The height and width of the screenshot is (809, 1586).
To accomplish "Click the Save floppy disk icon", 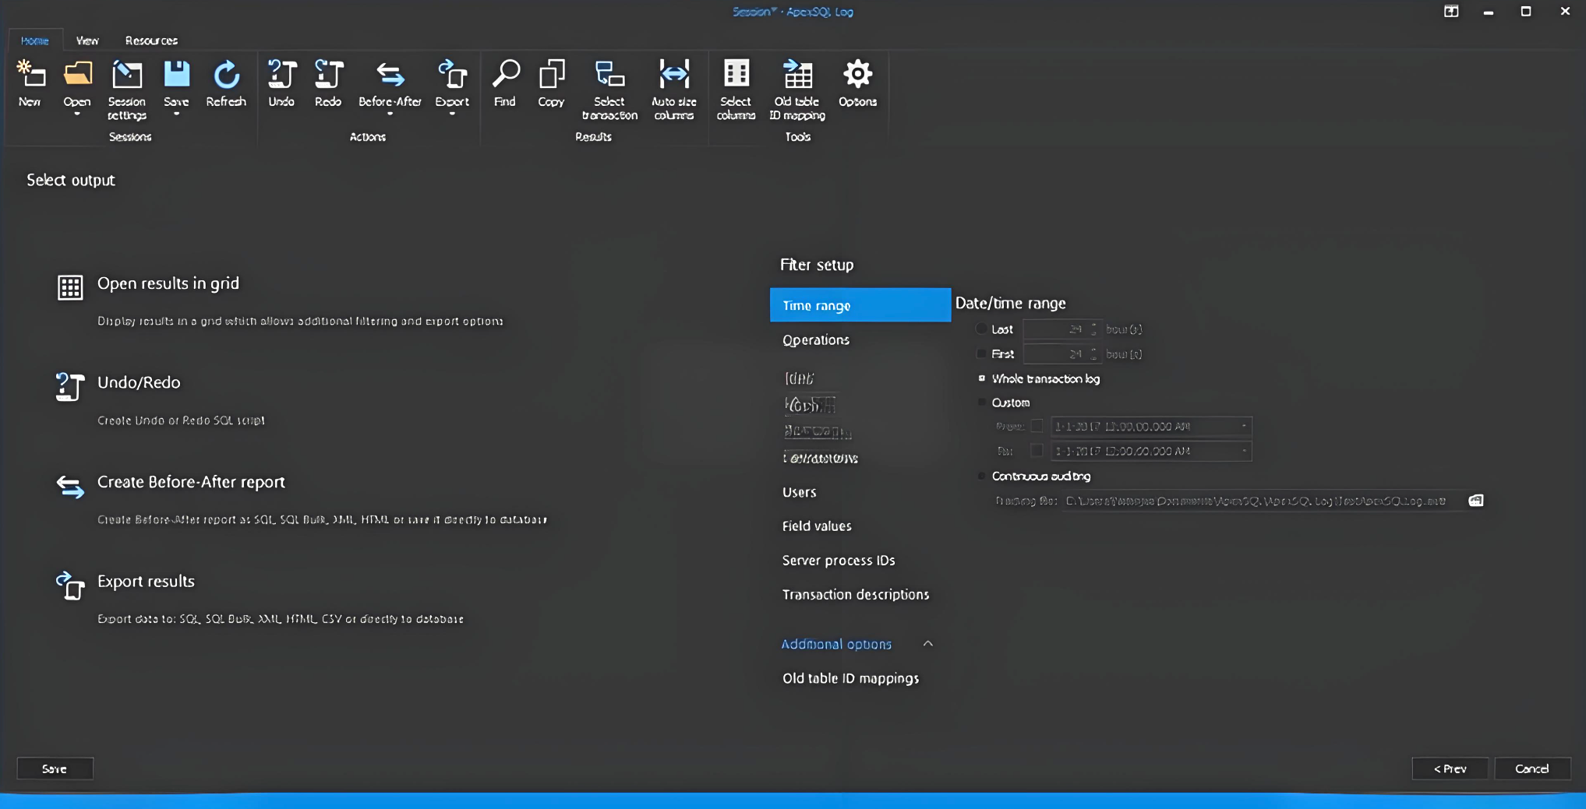I will pyautogui.click(x=177, y=74).
